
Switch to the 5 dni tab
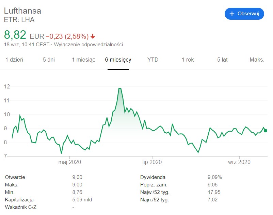coord(49,60)
